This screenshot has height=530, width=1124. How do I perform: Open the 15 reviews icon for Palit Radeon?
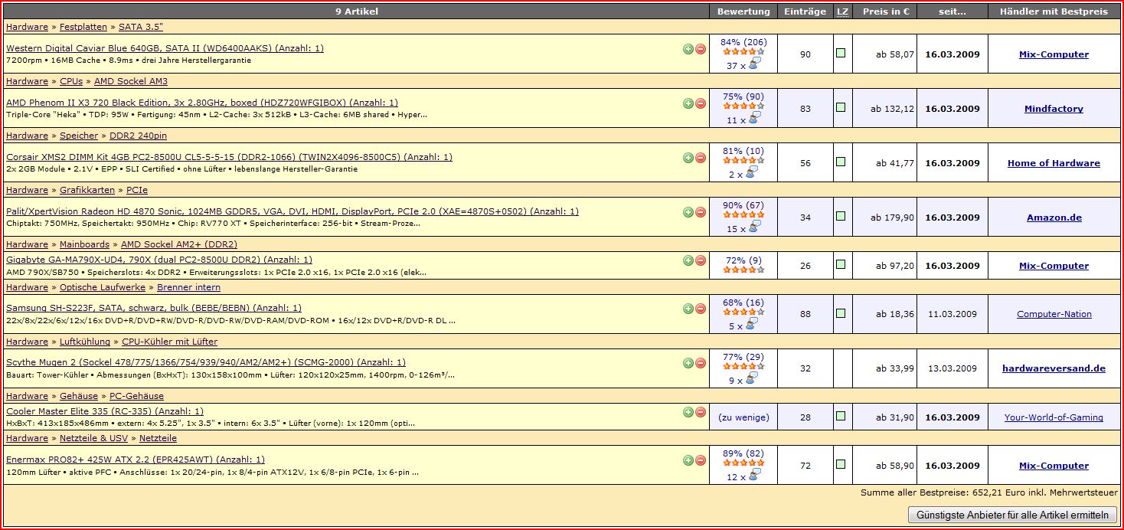point(754,227)
